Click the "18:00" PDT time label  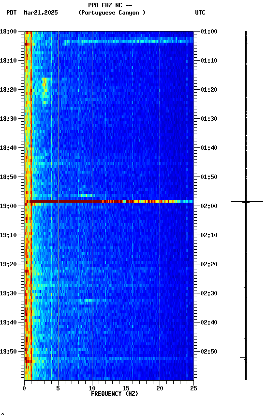8,31
